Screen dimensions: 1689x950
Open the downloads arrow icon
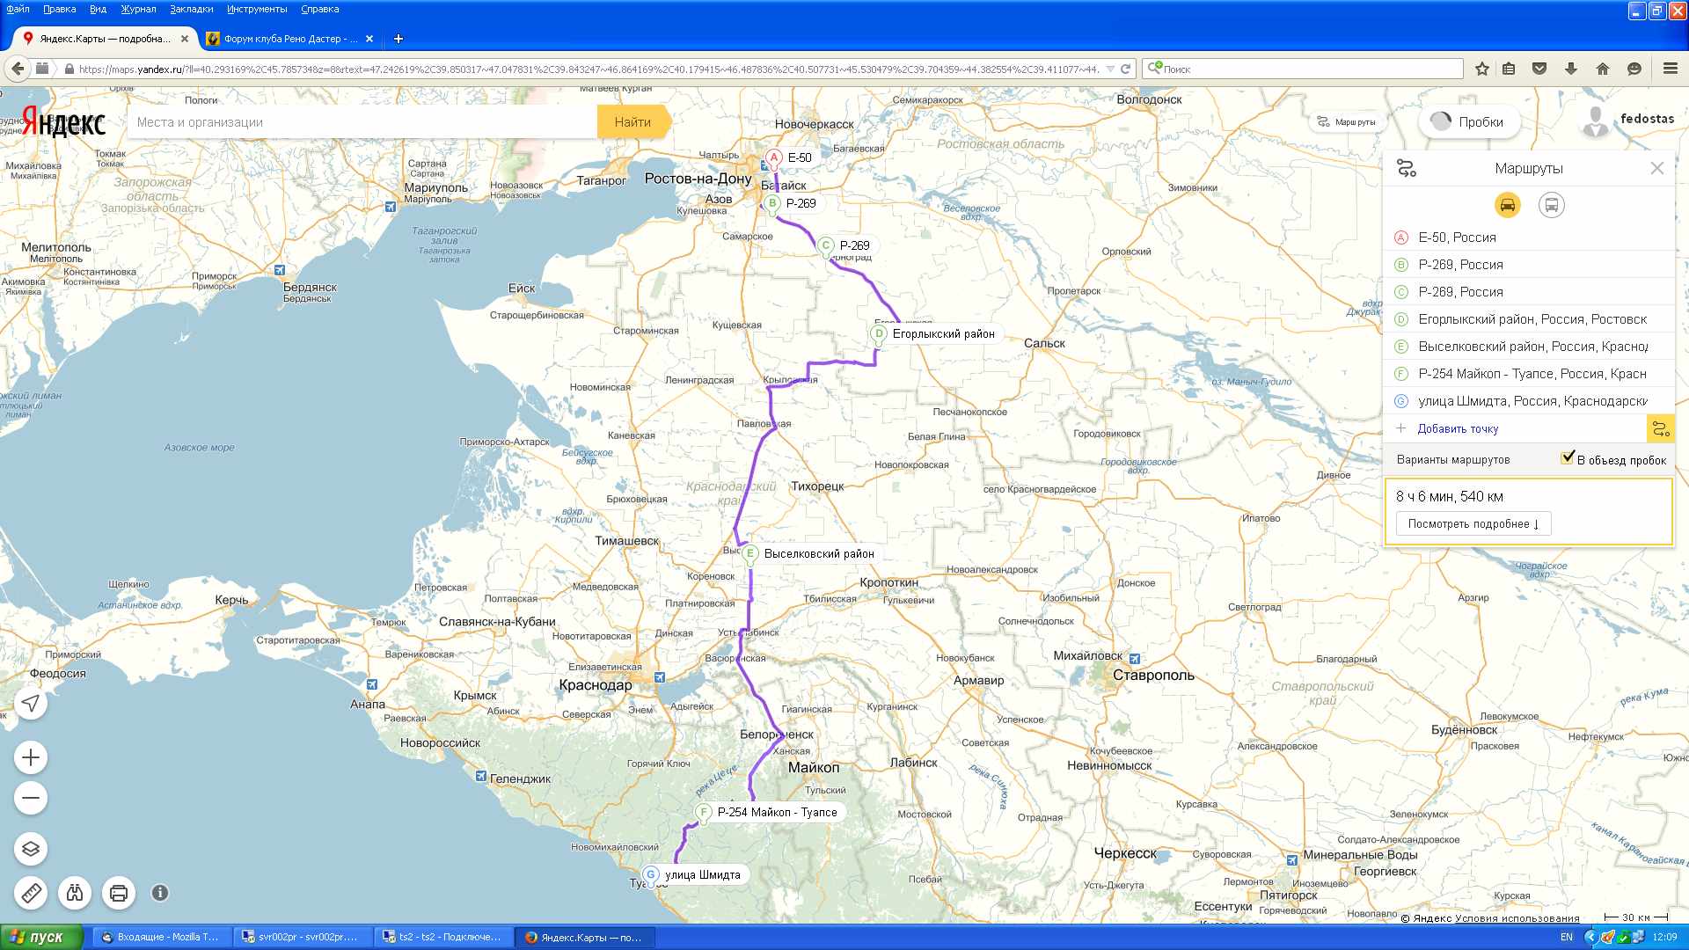1571,69
